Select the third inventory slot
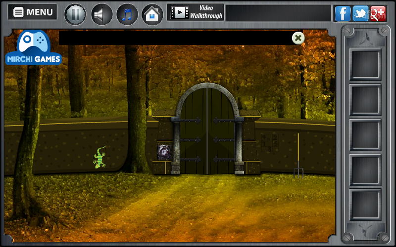Image resolution: width=396 pixels, height=247 pixels. coord(365,135)
